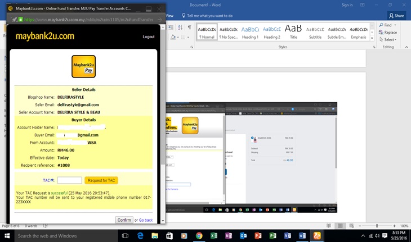Click the Increase Indent icon in Word ribbon
The image size is (411, 242).
171,27
